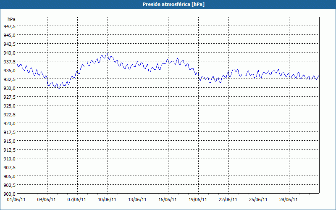Select the 917,5 y-axis label
This screenshot has height=210, width=336.
9,132
